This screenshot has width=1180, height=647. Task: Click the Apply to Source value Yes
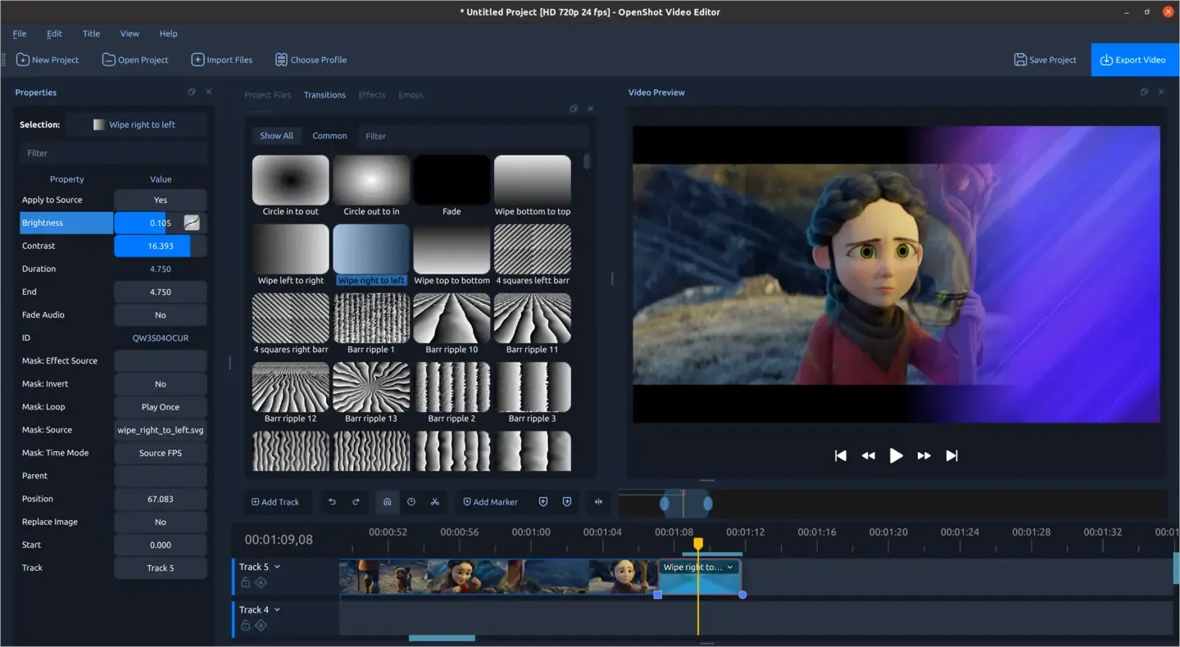161,200
